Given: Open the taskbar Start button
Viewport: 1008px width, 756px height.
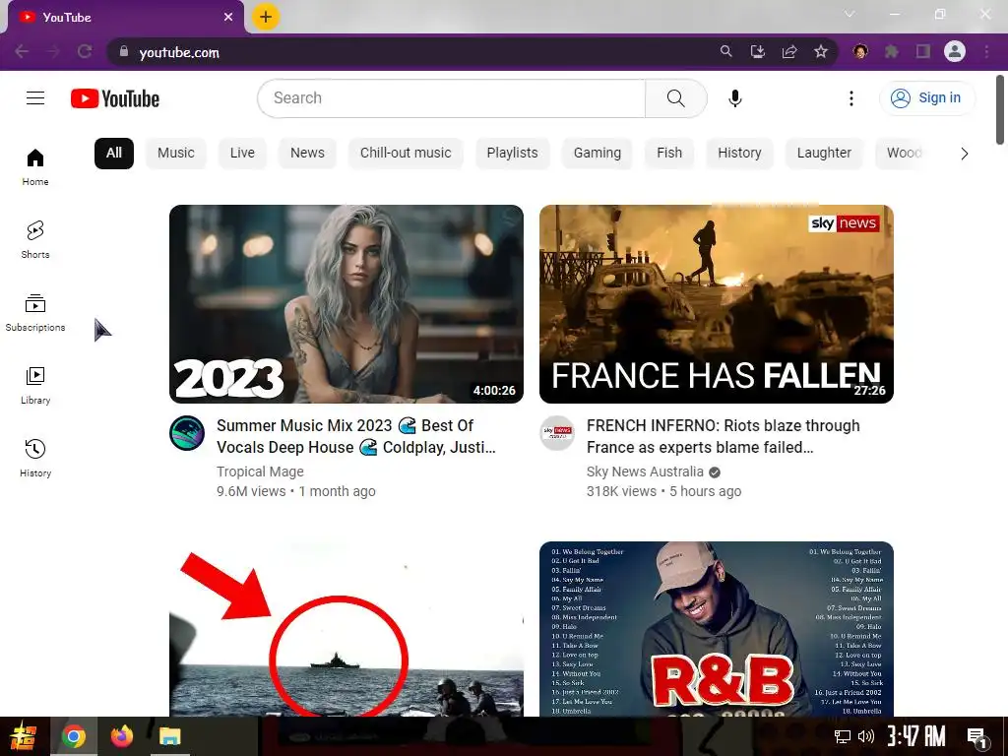Looking at the screenshot, I should 24,736.
